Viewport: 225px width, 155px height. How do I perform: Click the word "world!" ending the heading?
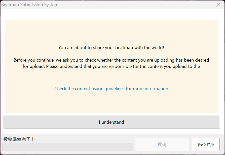(158, 48)
